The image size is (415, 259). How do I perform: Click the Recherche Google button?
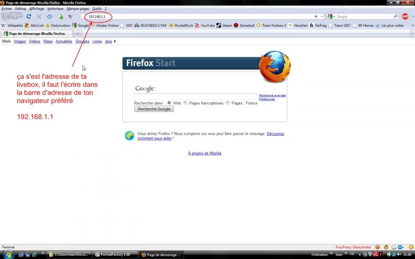point(154,109)
